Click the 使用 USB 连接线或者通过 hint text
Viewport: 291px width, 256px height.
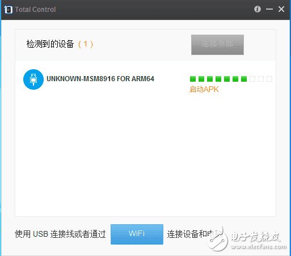pyautogui.click(x=60, y=234)
